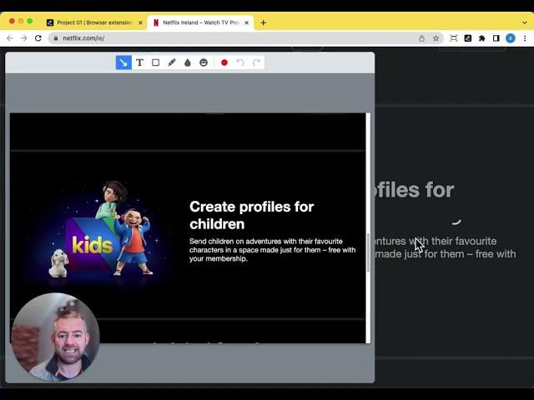
Task: Redo the annotation
Action: point(256,62)
